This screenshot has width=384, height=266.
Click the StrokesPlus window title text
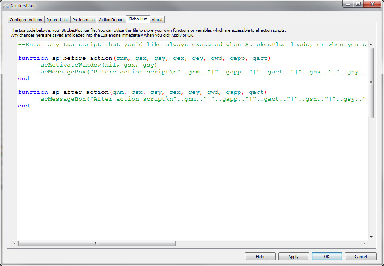click(22, 6)
